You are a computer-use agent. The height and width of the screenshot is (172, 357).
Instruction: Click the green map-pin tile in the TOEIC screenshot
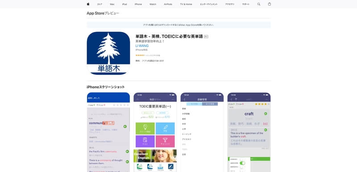pos(145,128)
